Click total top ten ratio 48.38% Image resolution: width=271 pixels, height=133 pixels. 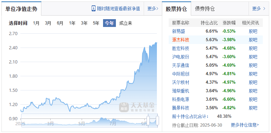click(x=224, y=116)
